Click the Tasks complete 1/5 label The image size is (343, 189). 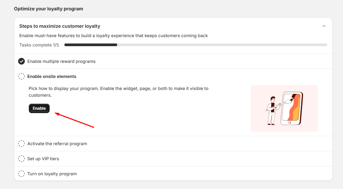(39, 45)
